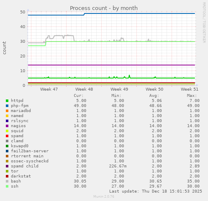The width and height of the screenshot is (208, 201).
Task: Click the 'Last update' timestamp line
Action: click(x=156, y=191)
